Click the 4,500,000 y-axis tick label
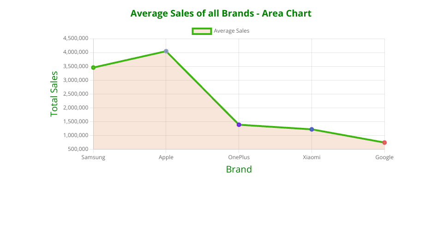 click(75, 39)
